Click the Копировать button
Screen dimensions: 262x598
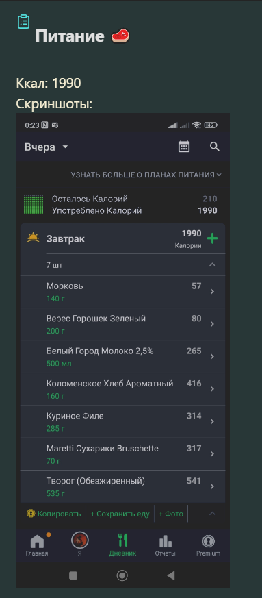tap(53, 514)
